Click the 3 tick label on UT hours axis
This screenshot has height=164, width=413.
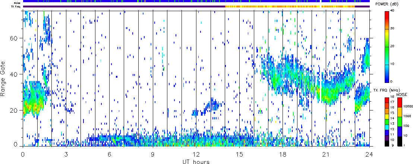pos(66,154)
